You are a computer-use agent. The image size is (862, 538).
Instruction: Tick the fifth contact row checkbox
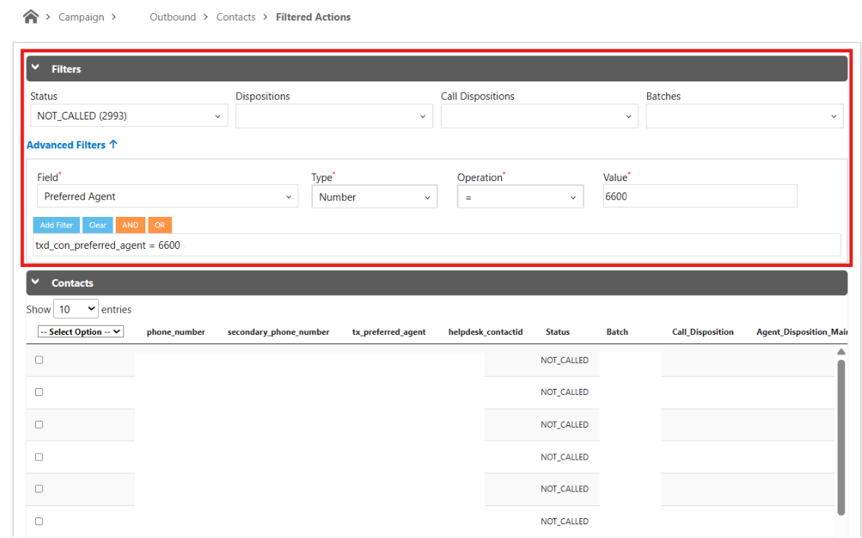(x=39, y=489)
